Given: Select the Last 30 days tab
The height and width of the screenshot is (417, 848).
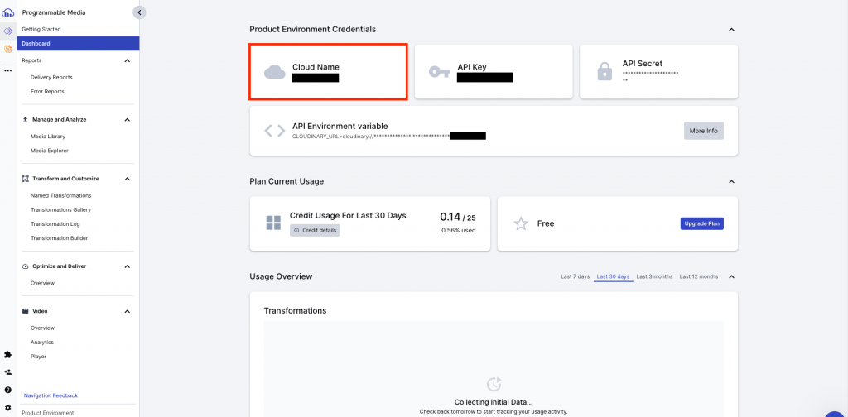Looking at the screenshot, I should click(614, 276).
